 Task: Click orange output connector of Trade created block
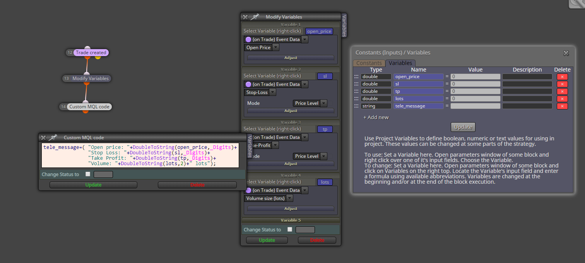[x=87, y=57]
